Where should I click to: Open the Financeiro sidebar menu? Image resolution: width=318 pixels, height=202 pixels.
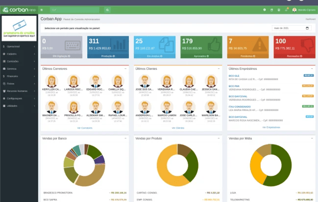click(x=19, y=76)
